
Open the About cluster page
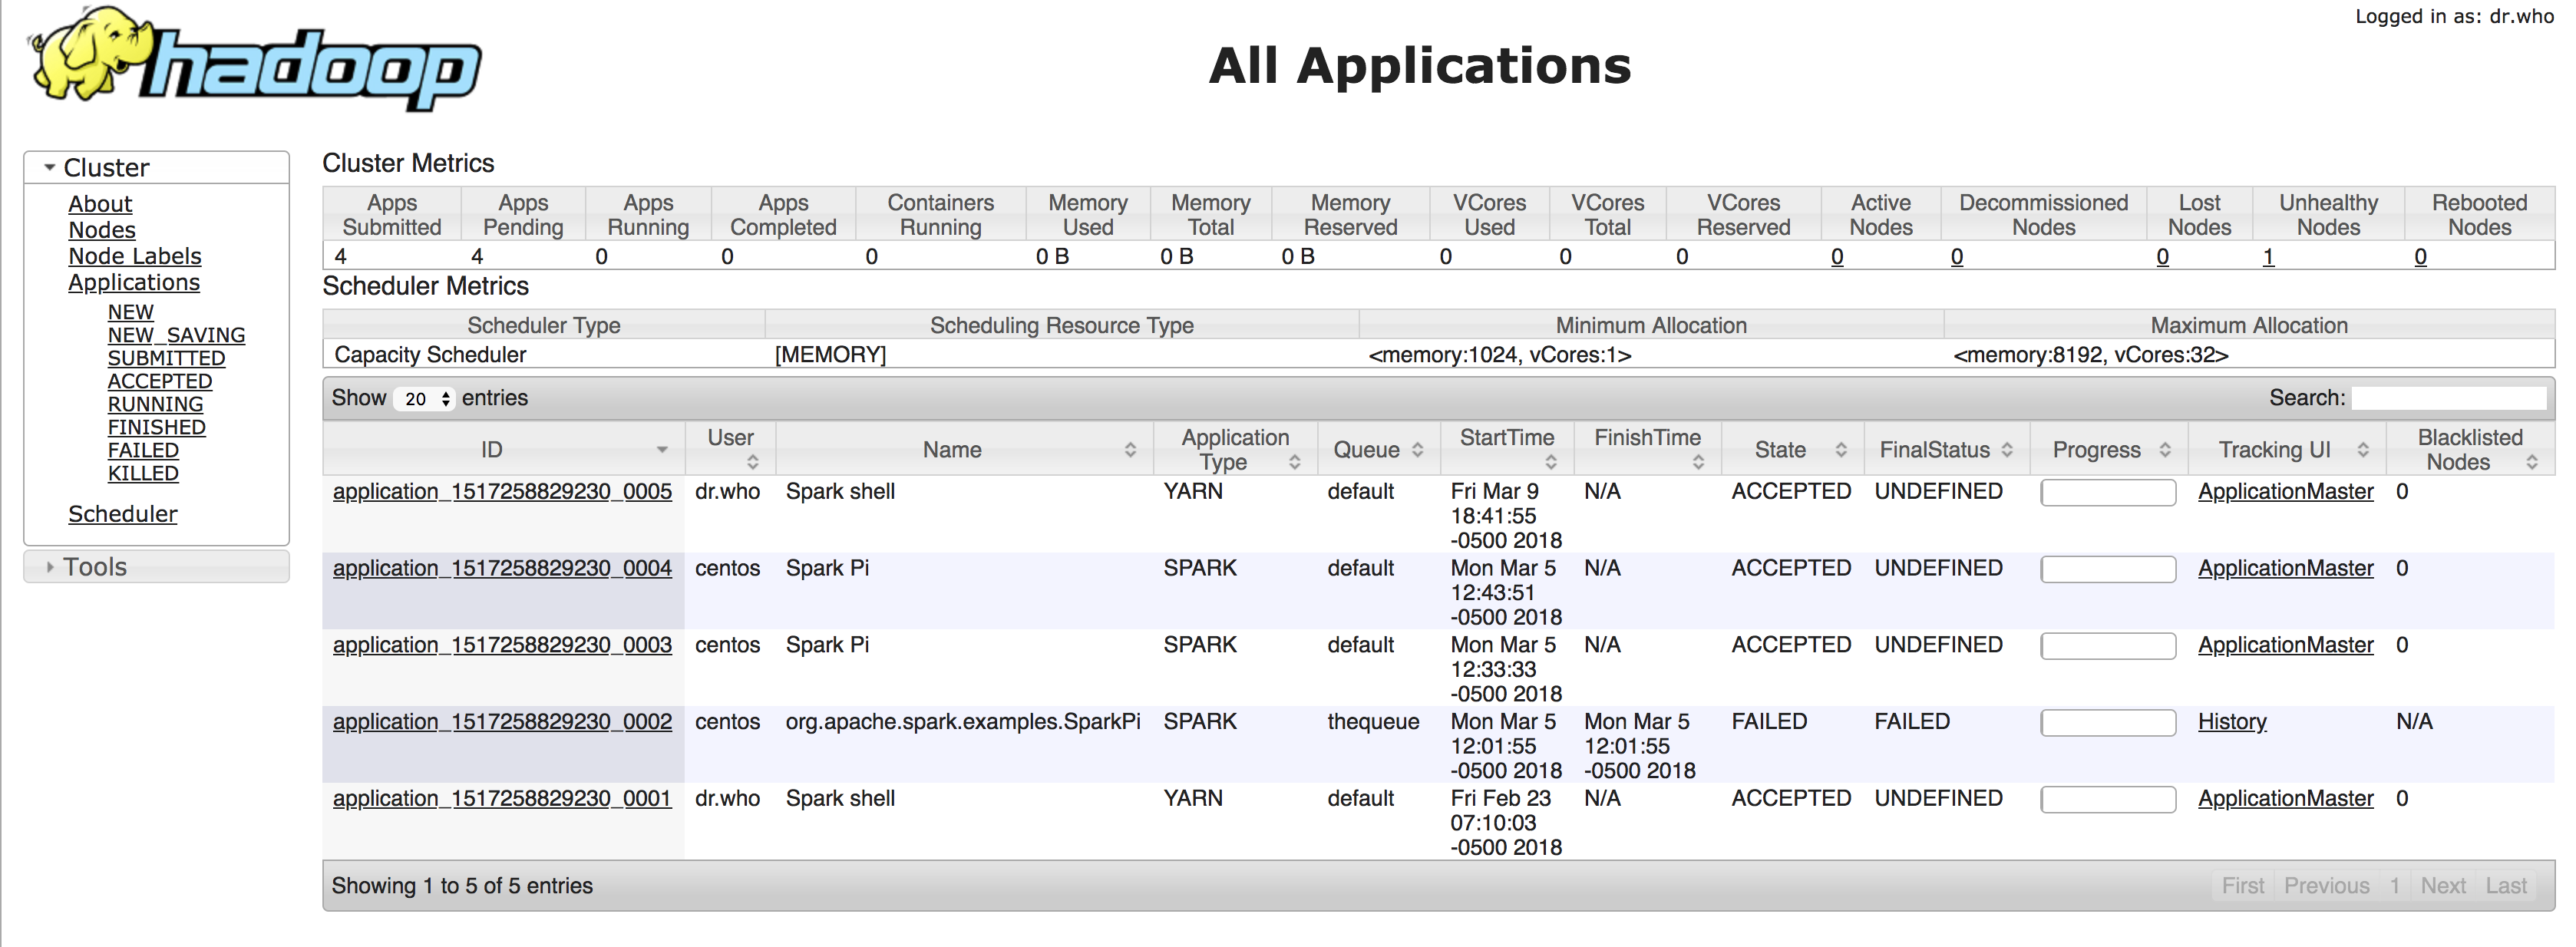[x=100, y=204]
